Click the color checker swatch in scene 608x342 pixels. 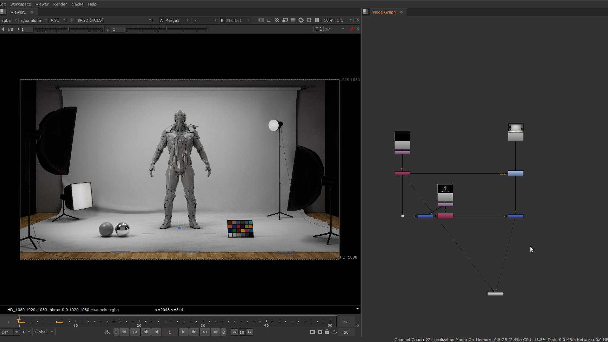240,228
